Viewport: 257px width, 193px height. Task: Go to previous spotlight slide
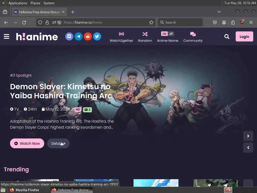(248, 148)
